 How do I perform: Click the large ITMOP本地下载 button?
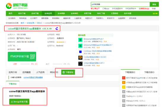pos(22,57)
